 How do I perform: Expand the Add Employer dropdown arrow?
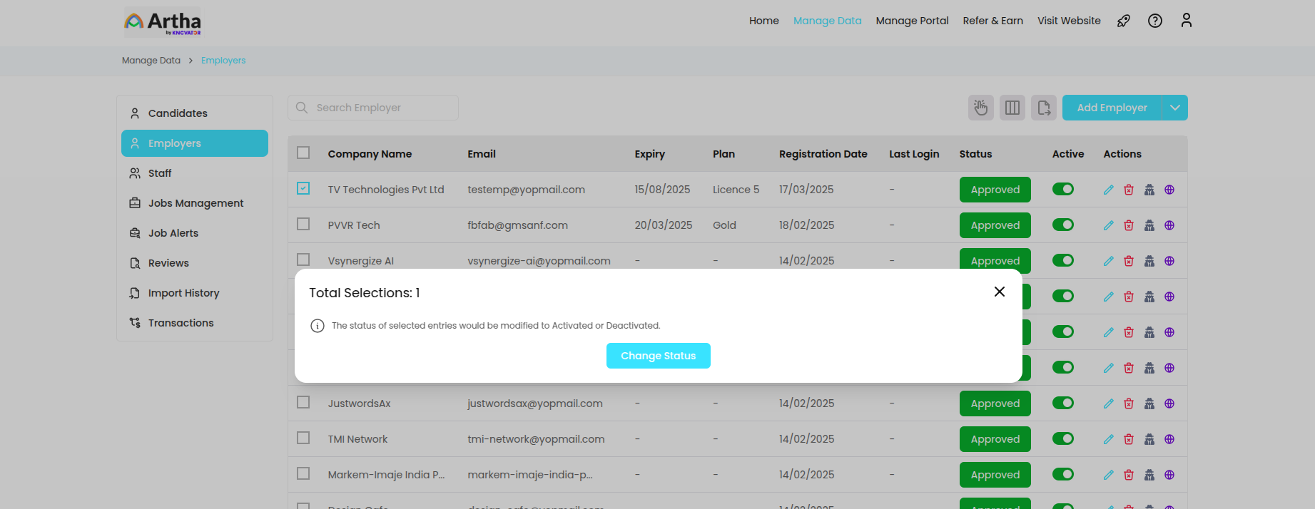coord(1174,108)
